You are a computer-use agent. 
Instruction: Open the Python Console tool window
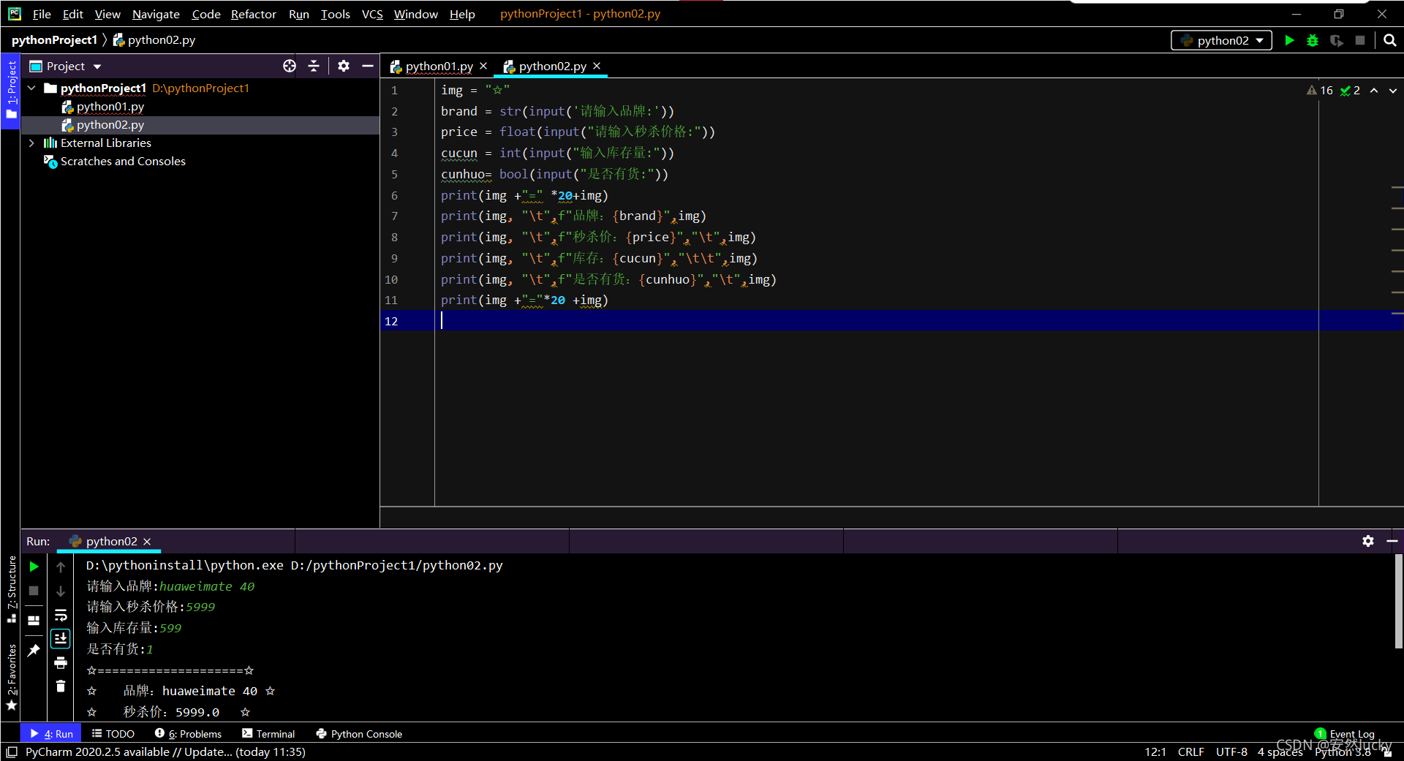click(359, 734)
